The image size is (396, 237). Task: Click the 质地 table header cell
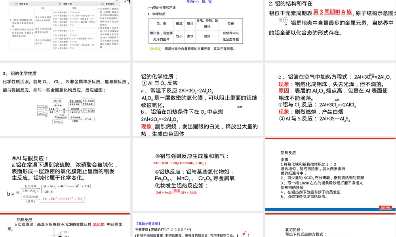[x=190, y=23]
